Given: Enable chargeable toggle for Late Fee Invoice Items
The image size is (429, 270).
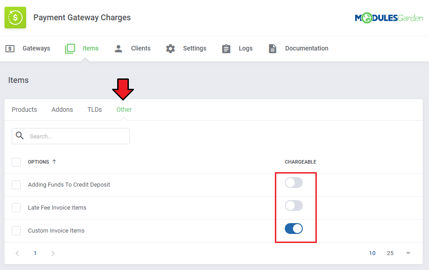Looking at the screenshot, I should click(293, 206).
